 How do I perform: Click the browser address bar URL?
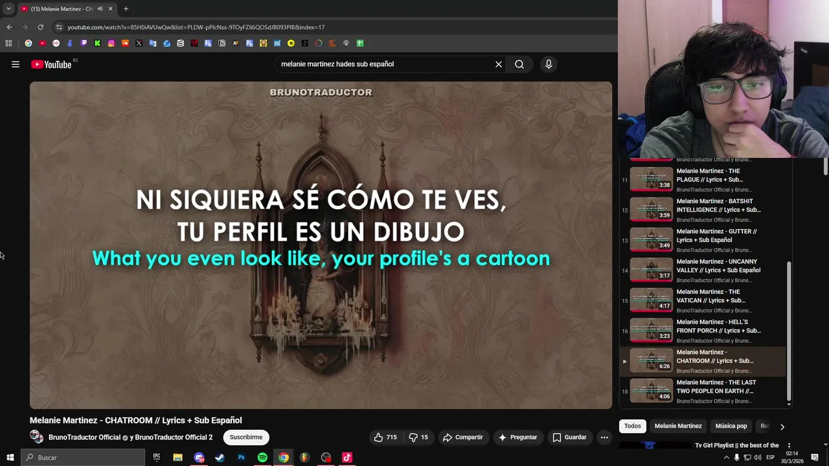pos(196,27)
